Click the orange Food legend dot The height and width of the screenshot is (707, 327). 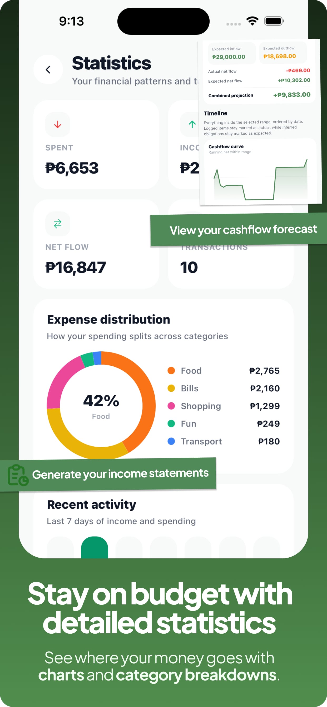[171, 371]
